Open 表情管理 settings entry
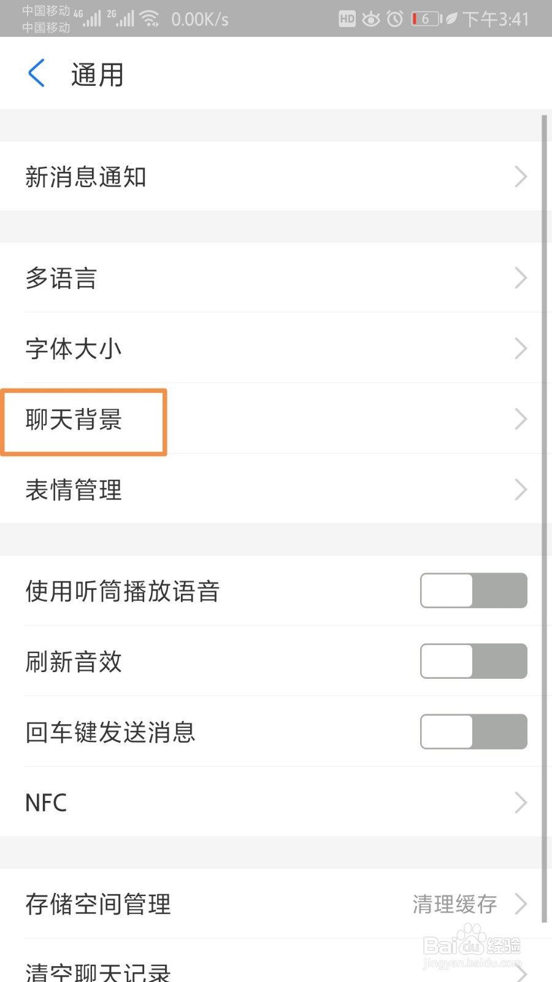This screenshot has height=982, width=552. 272,490
